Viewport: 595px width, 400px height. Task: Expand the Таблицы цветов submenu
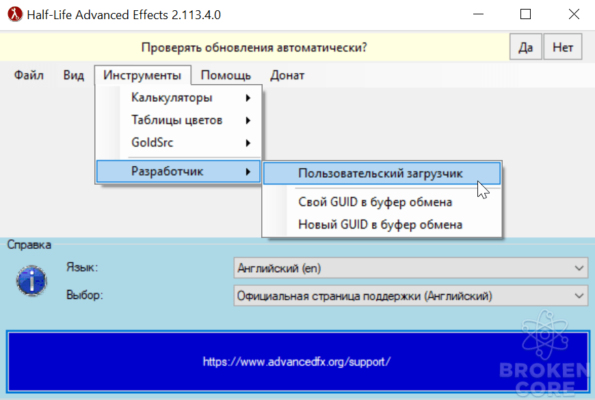pyautogui.click(x=178, y=120)
